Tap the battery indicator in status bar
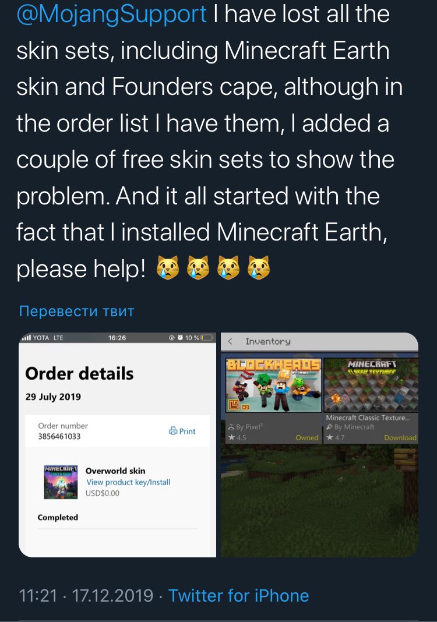This screenshot has width=437, height=622. [x=207, y=338]
